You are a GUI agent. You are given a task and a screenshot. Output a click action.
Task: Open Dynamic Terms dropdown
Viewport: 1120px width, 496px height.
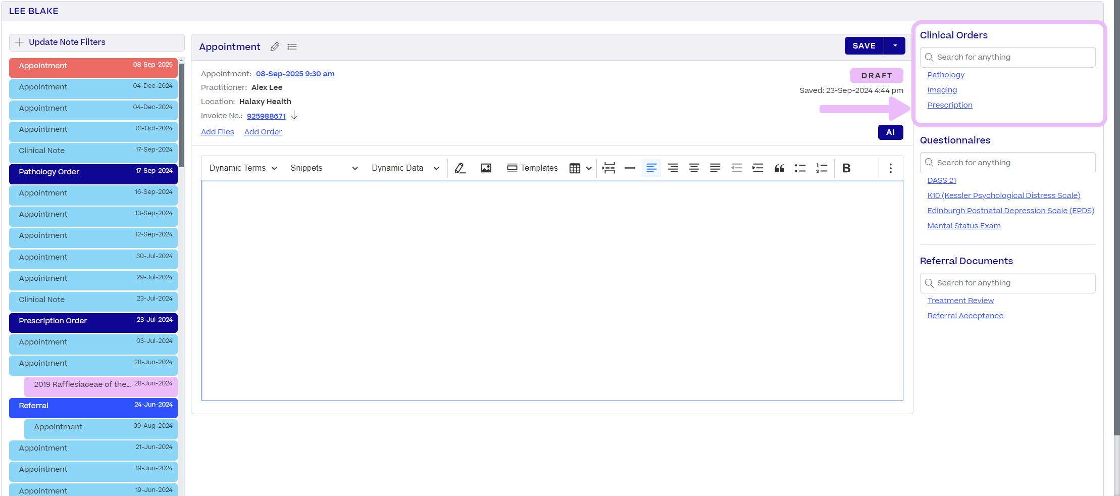[x=243, y=168]
